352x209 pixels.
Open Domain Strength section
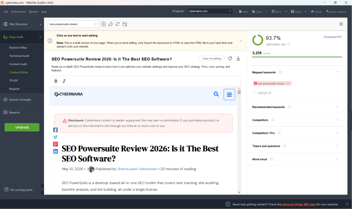20,100
